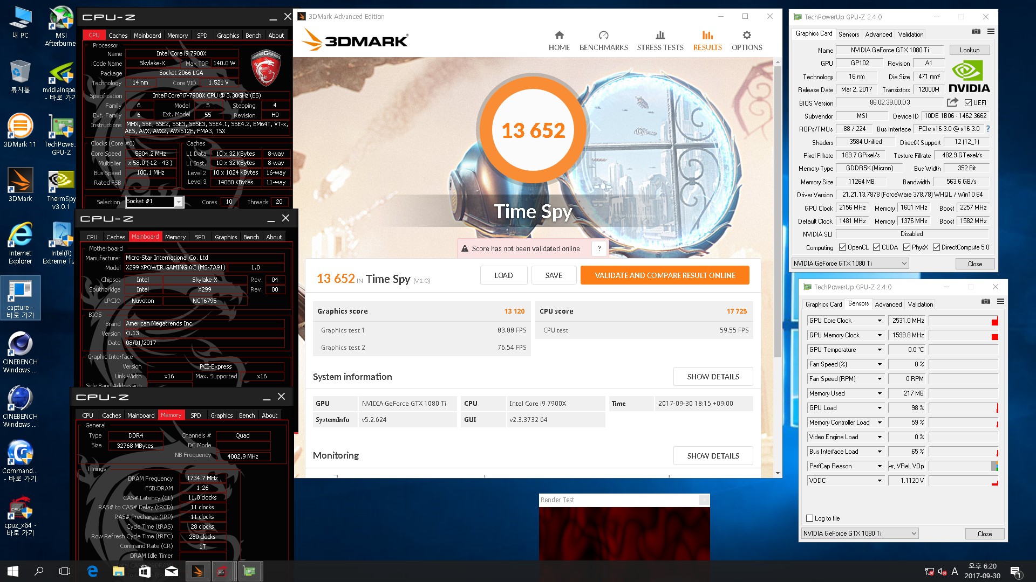This screenshot has width=1036, height=582.
Task: Open upper CINEBENCH Windows desktop icon
Action: click(x=20, y=352)
